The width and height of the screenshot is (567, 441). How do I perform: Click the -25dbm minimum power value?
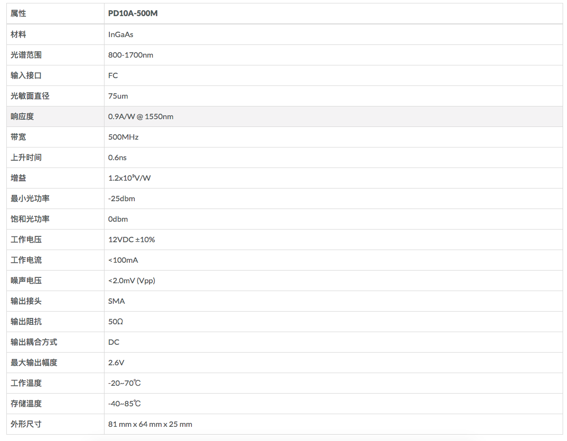click(x=122, y=199)
